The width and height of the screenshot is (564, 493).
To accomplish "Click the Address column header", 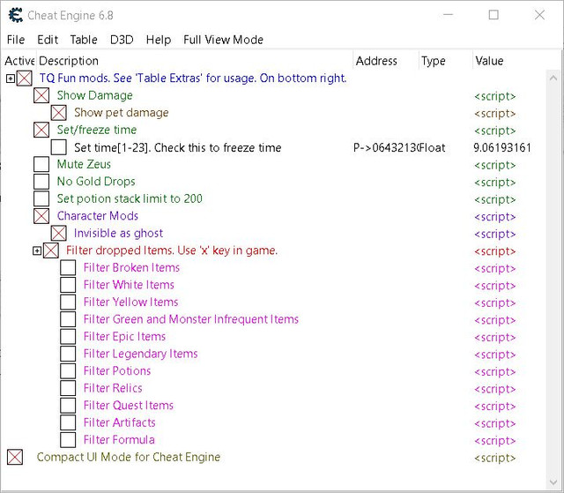I will (x=386, y=61).
